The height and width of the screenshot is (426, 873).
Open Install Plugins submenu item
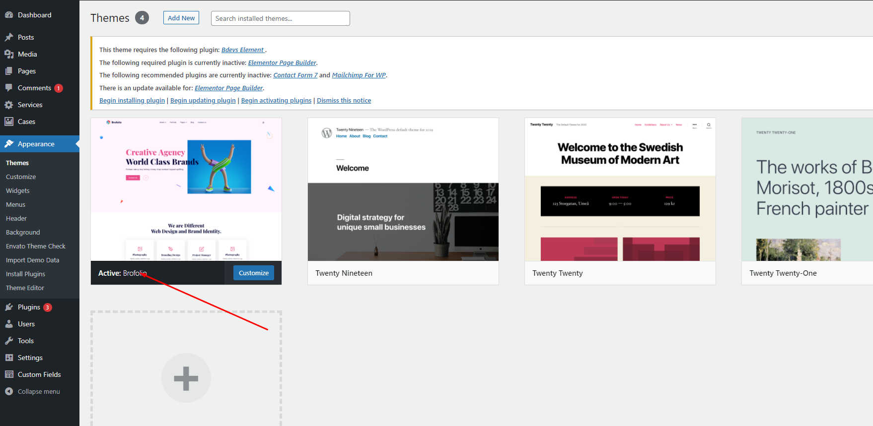click(26, 274)
